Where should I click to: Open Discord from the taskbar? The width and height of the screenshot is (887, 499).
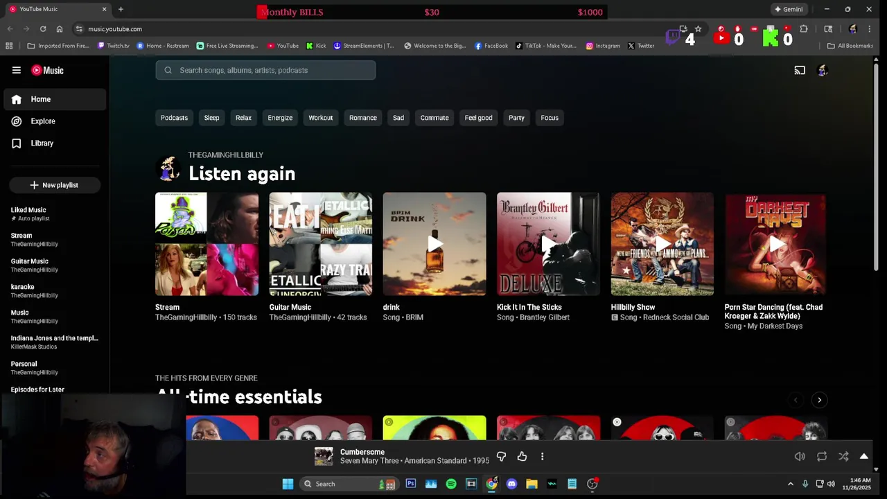tap(511, 484)
